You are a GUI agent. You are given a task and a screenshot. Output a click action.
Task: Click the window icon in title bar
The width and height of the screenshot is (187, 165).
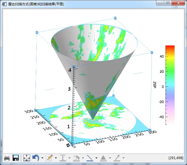coord(4,3)
